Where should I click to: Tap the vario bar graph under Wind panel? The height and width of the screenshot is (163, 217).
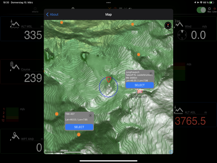pyautogui.click(x=179, y=71)
